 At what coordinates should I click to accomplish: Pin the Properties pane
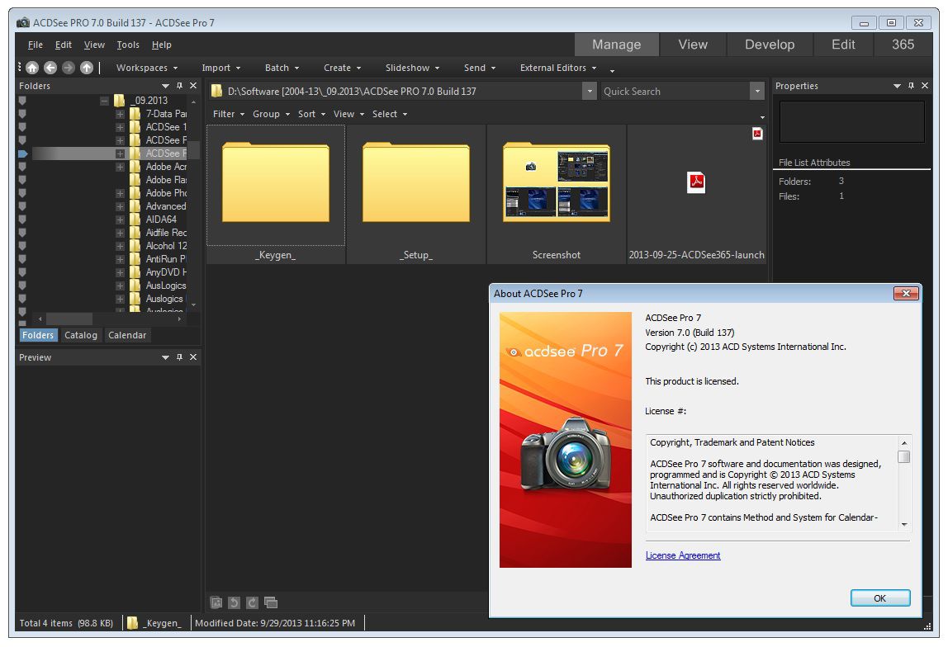click(911, 86)
